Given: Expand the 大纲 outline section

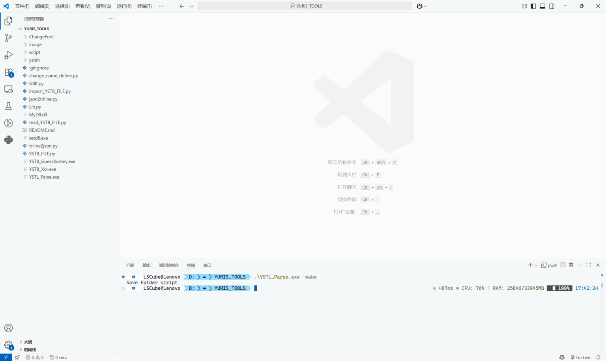Looking at the screenshot, I should point(28,342).
